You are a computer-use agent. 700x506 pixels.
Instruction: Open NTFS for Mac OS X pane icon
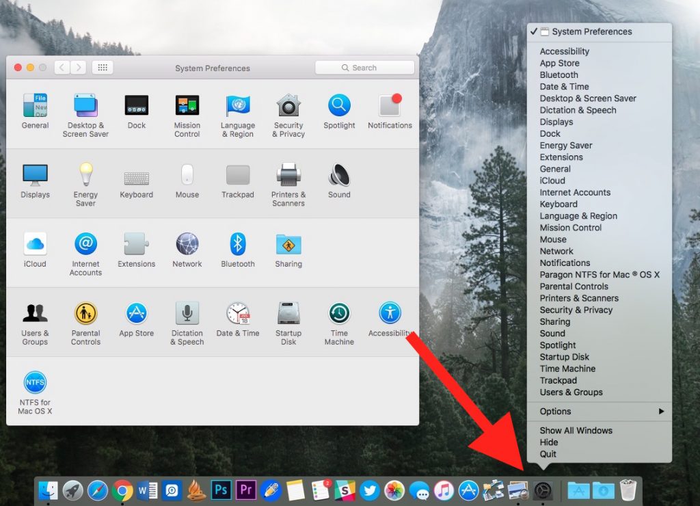tap(35, 382)
